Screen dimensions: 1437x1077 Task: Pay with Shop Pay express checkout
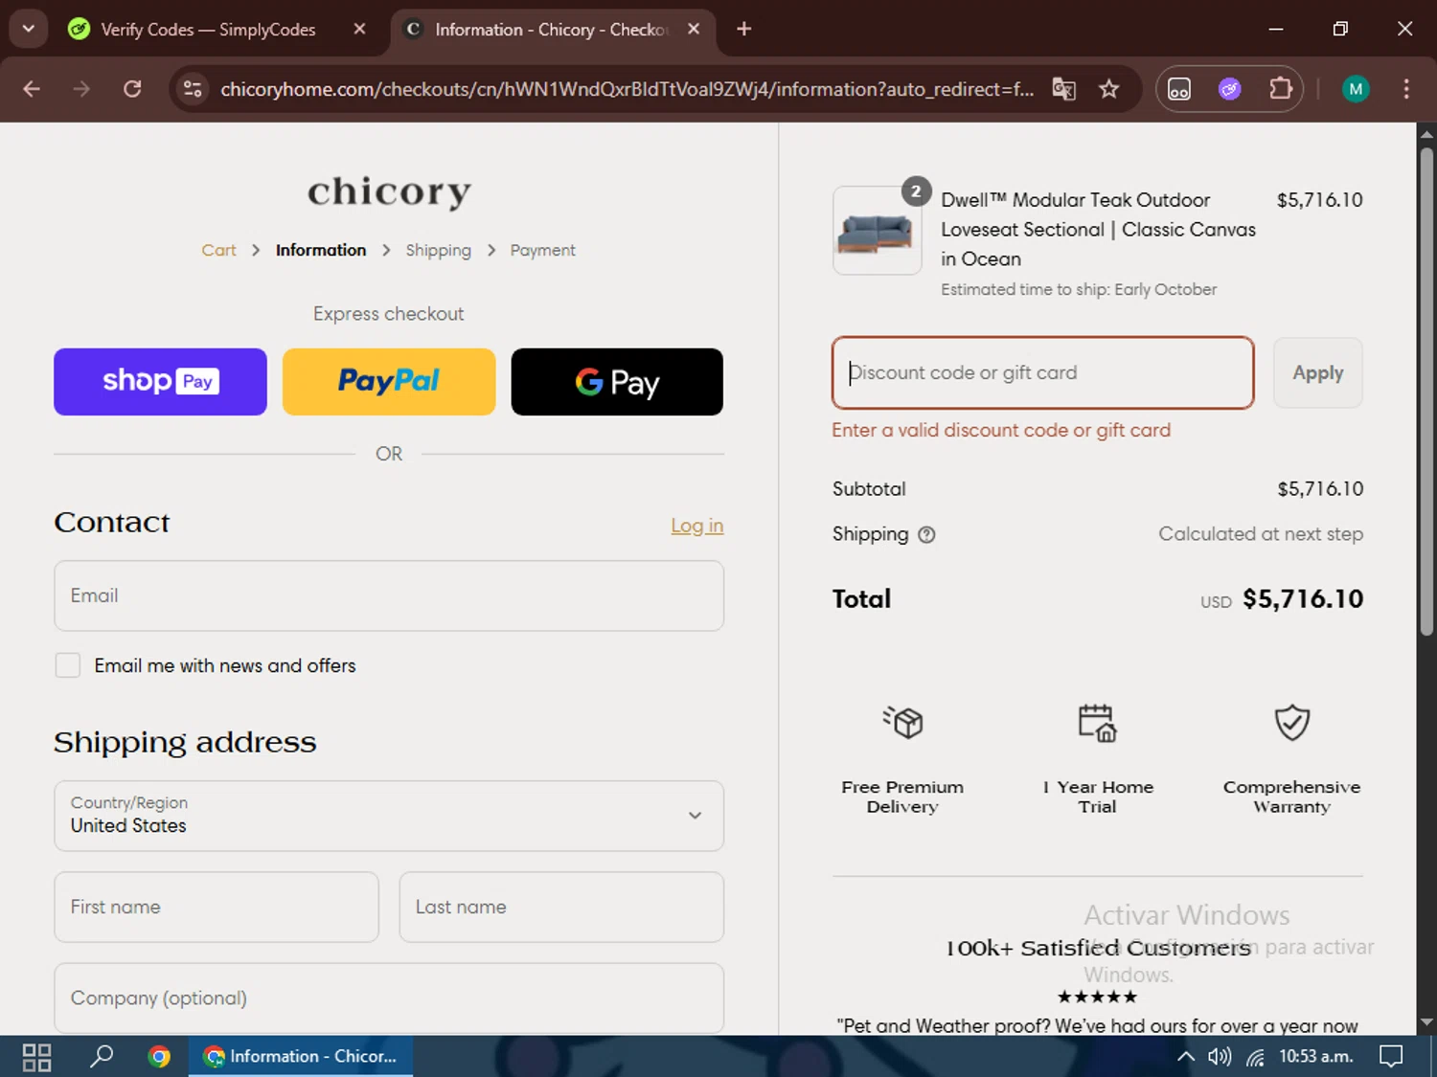tap(160, 382)
